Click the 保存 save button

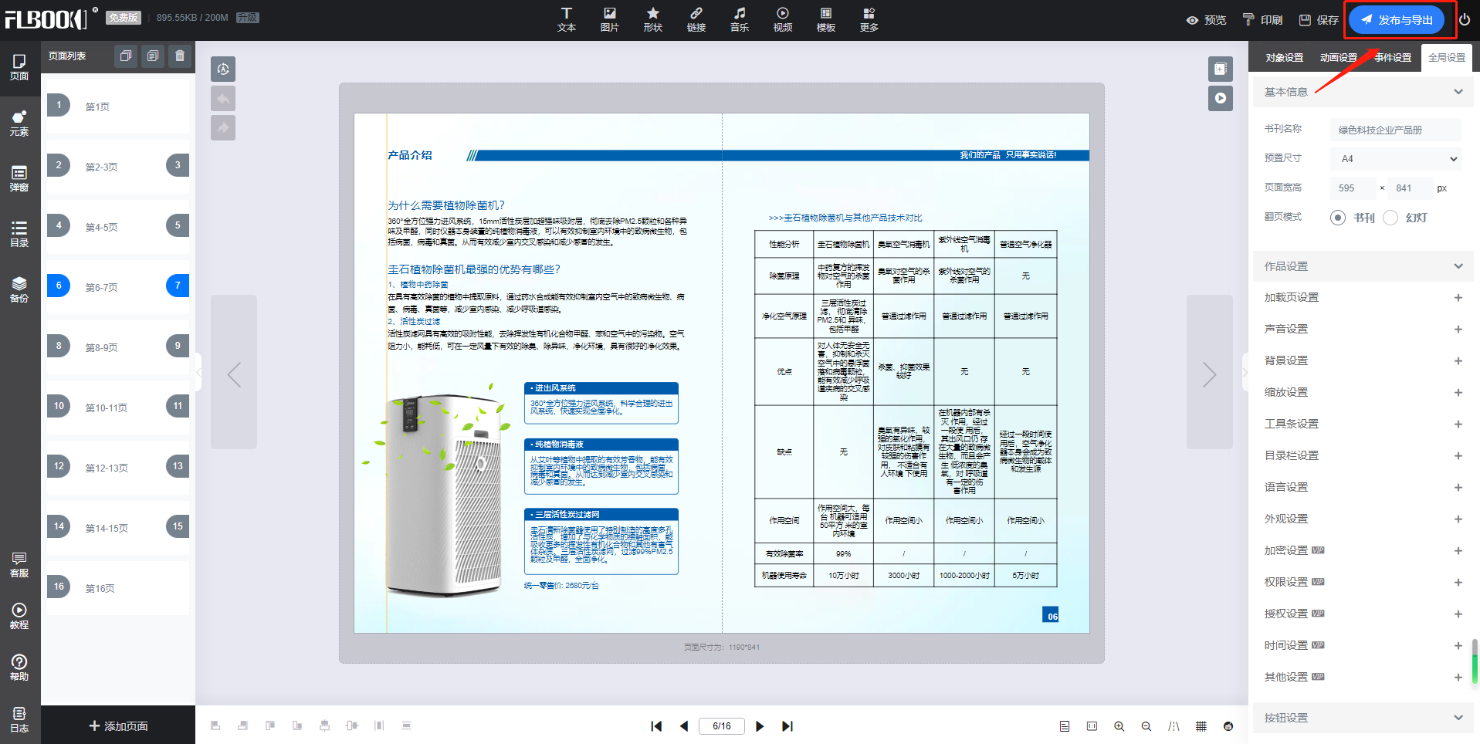(1319, 20)
